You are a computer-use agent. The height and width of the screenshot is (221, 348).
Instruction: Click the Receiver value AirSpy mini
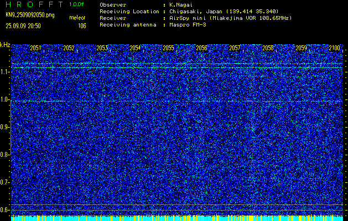point(188,18)
